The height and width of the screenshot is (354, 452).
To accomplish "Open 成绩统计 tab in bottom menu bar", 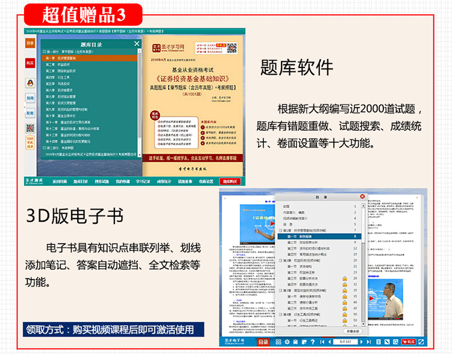I will [x=163, y=181].
